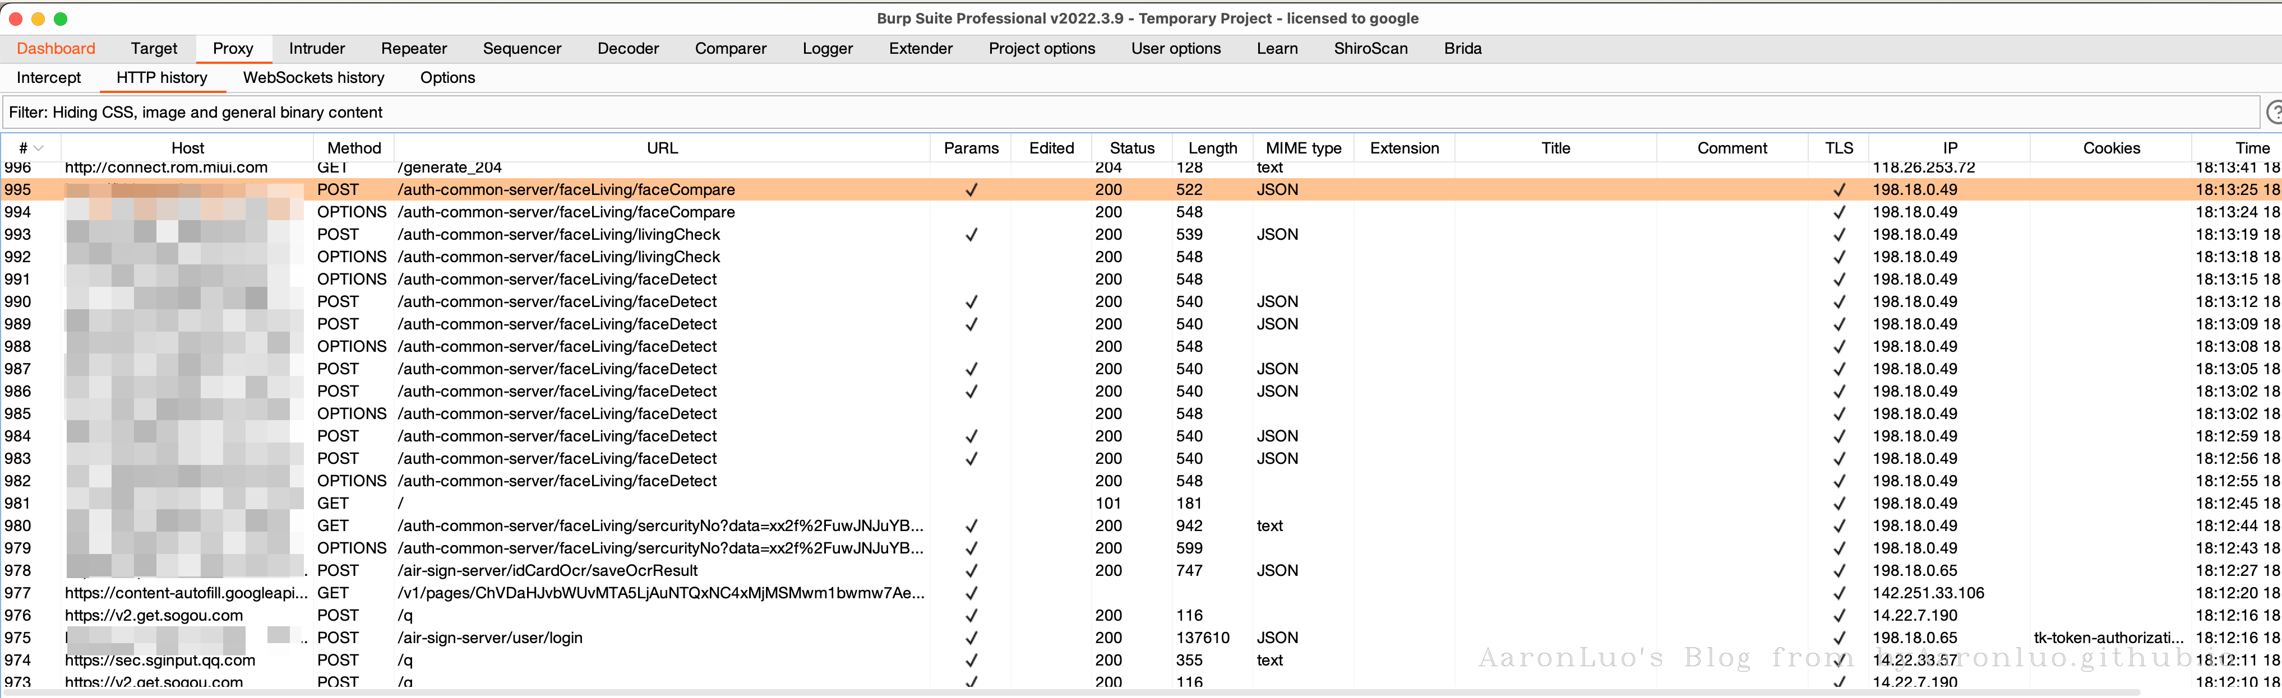Viewport: 2282px width, 698px height.
Task: Switch to the Intruder tab
Action: click(316, 49)
